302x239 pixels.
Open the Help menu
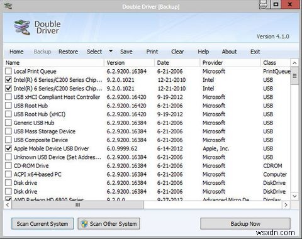click(x=203, y=52)
